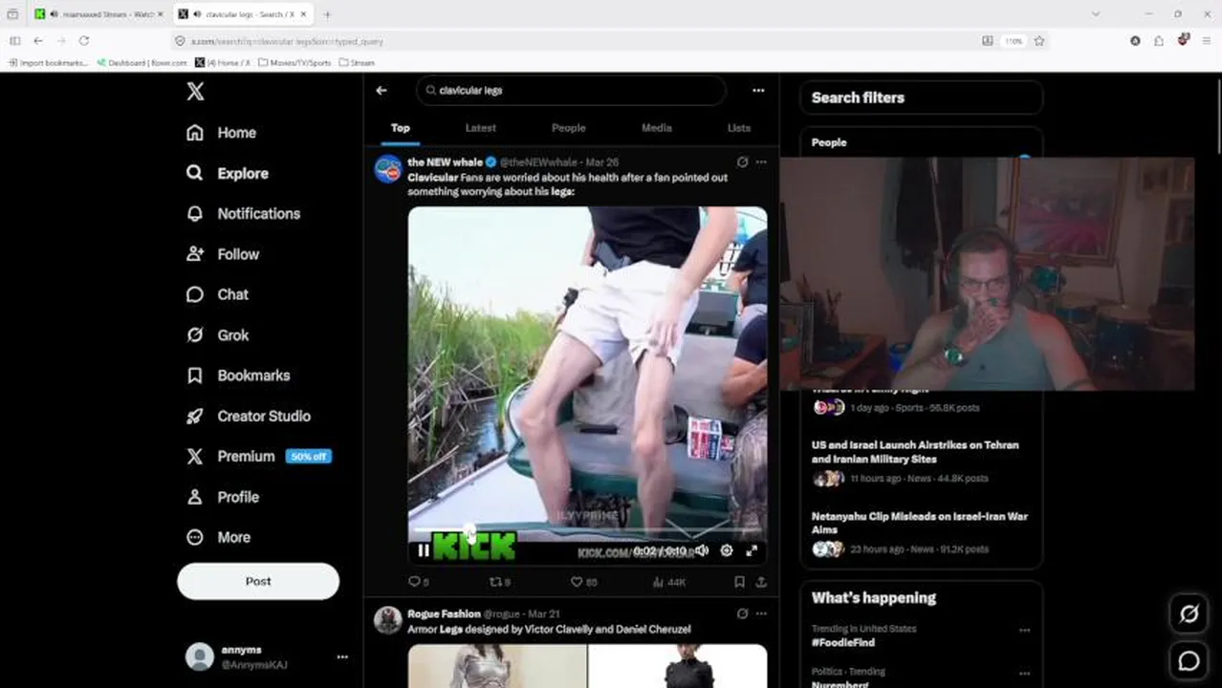Open Notifications bell

tap(195, 213)
